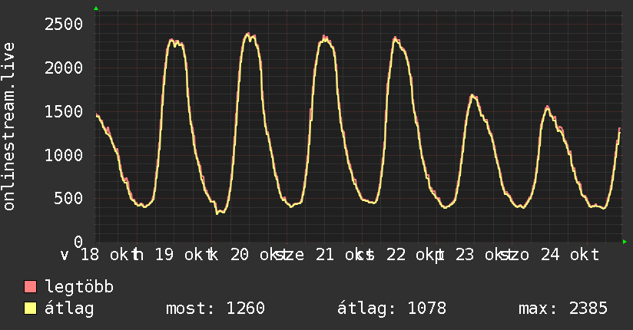Click the highest peak near 20 okt
Screen dimensions: 633x330
(248, 35)
